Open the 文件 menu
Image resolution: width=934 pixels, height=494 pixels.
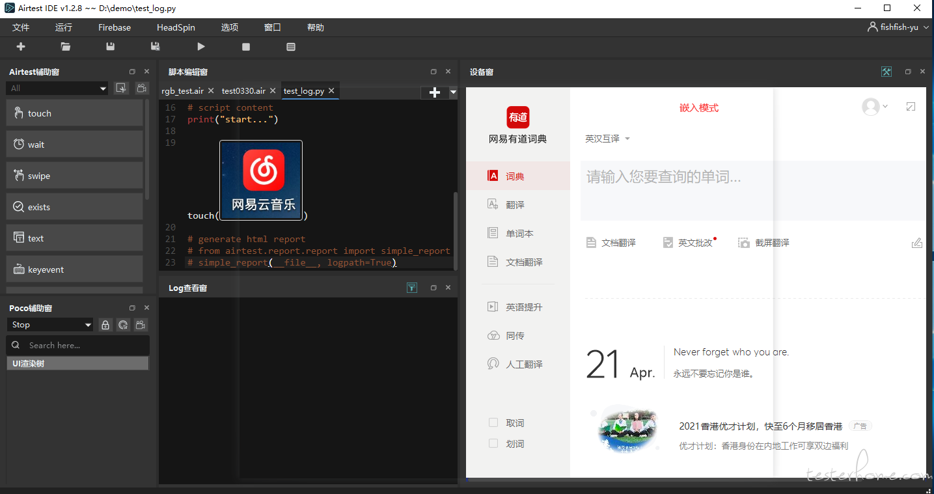(21, 27)
